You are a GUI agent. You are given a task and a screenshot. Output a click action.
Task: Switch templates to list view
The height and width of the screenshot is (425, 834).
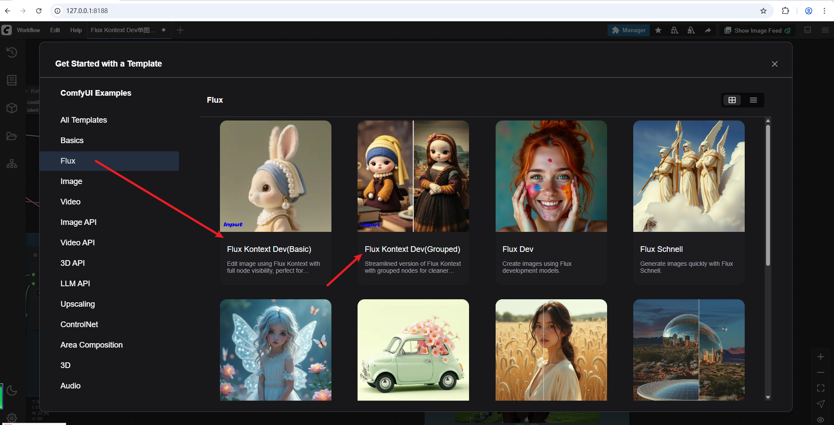click(753, 100)
